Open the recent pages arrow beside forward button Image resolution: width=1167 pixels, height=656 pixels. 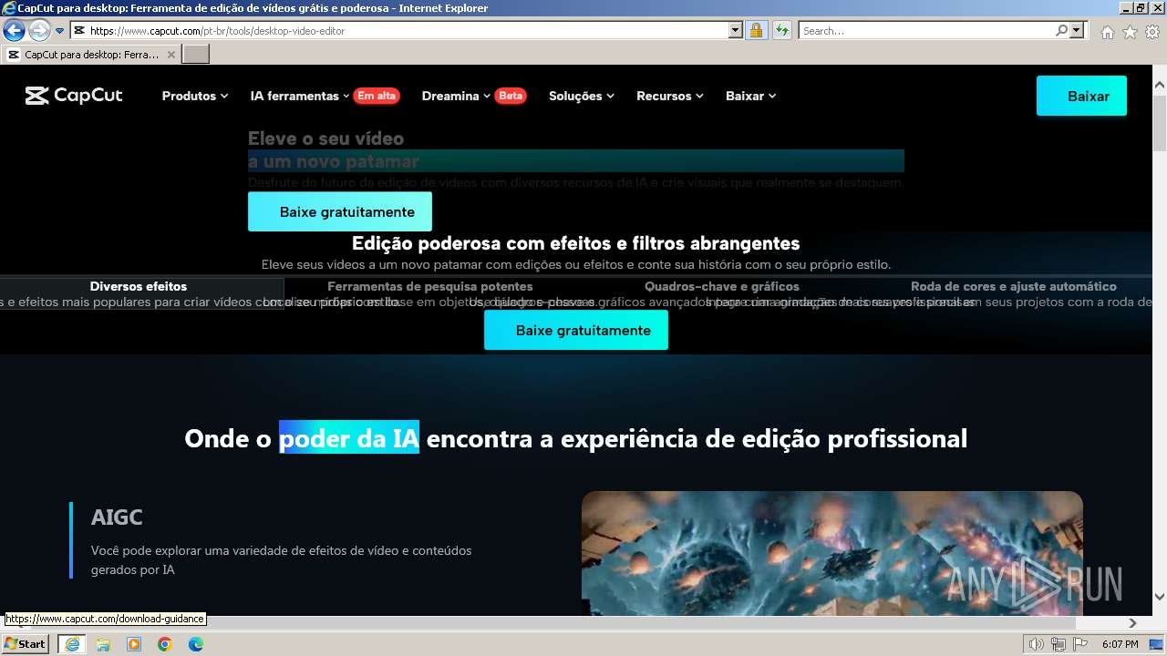[x=59, y=31]
